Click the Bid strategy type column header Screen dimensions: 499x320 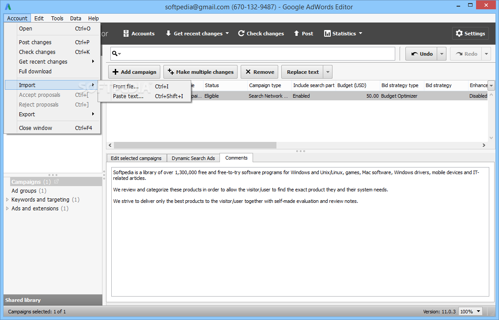tap(402, 85)
